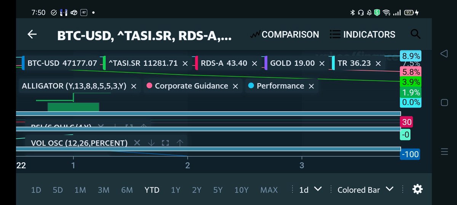The image size is (457, 205).
Task: Select the 6M time range
Action: [127, 190]
